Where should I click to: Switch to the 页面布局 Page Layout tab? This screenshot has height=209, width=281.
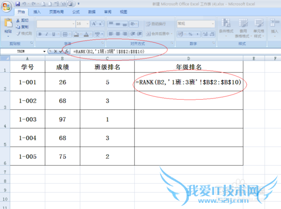[56, 12]
